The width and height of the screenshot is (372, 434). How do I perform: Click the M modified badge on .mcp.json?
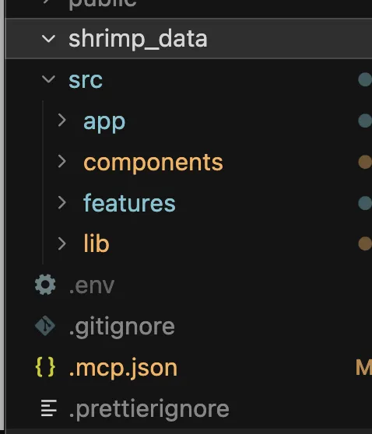(363, 368)
